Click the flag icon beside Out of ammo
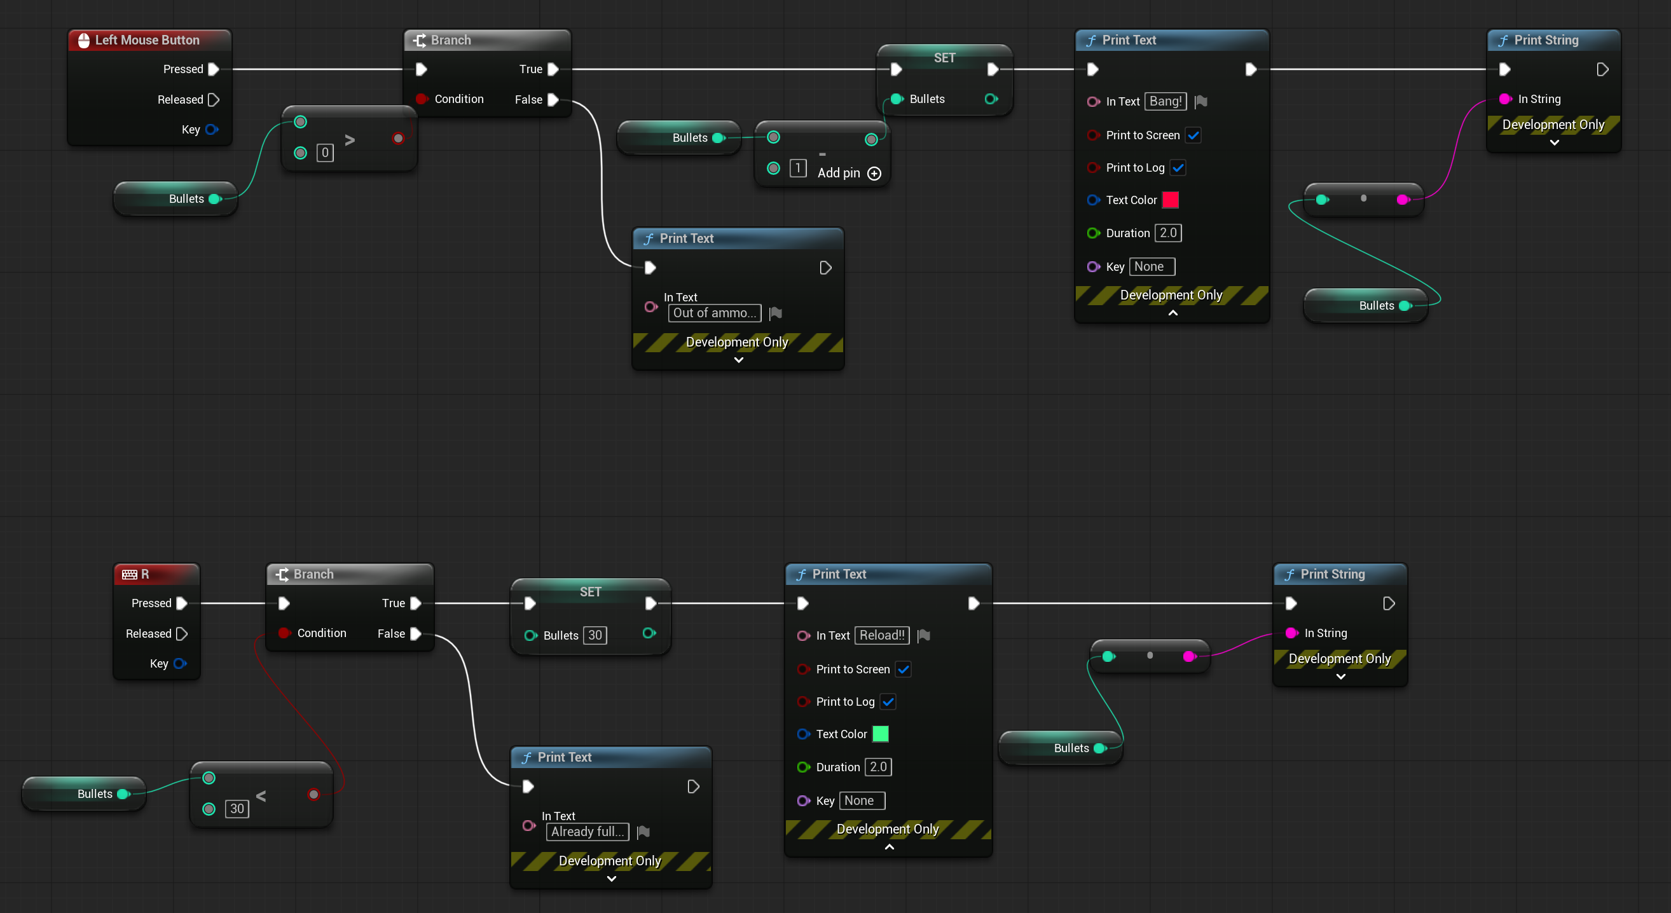 tap(775, 313)
